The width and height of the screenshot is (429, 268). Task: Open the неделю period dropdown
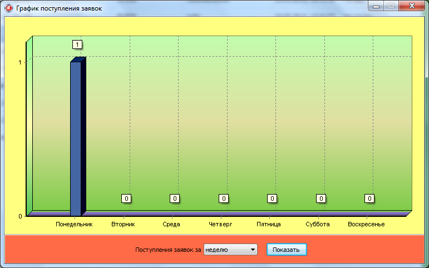[x=230, y=250]
